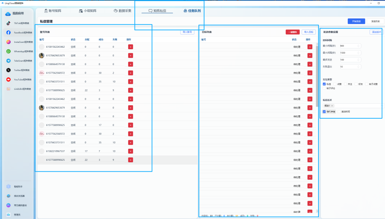Open the fingerprint browser globe icon
The height and width of the screenshot is (219, 385).
8,196
